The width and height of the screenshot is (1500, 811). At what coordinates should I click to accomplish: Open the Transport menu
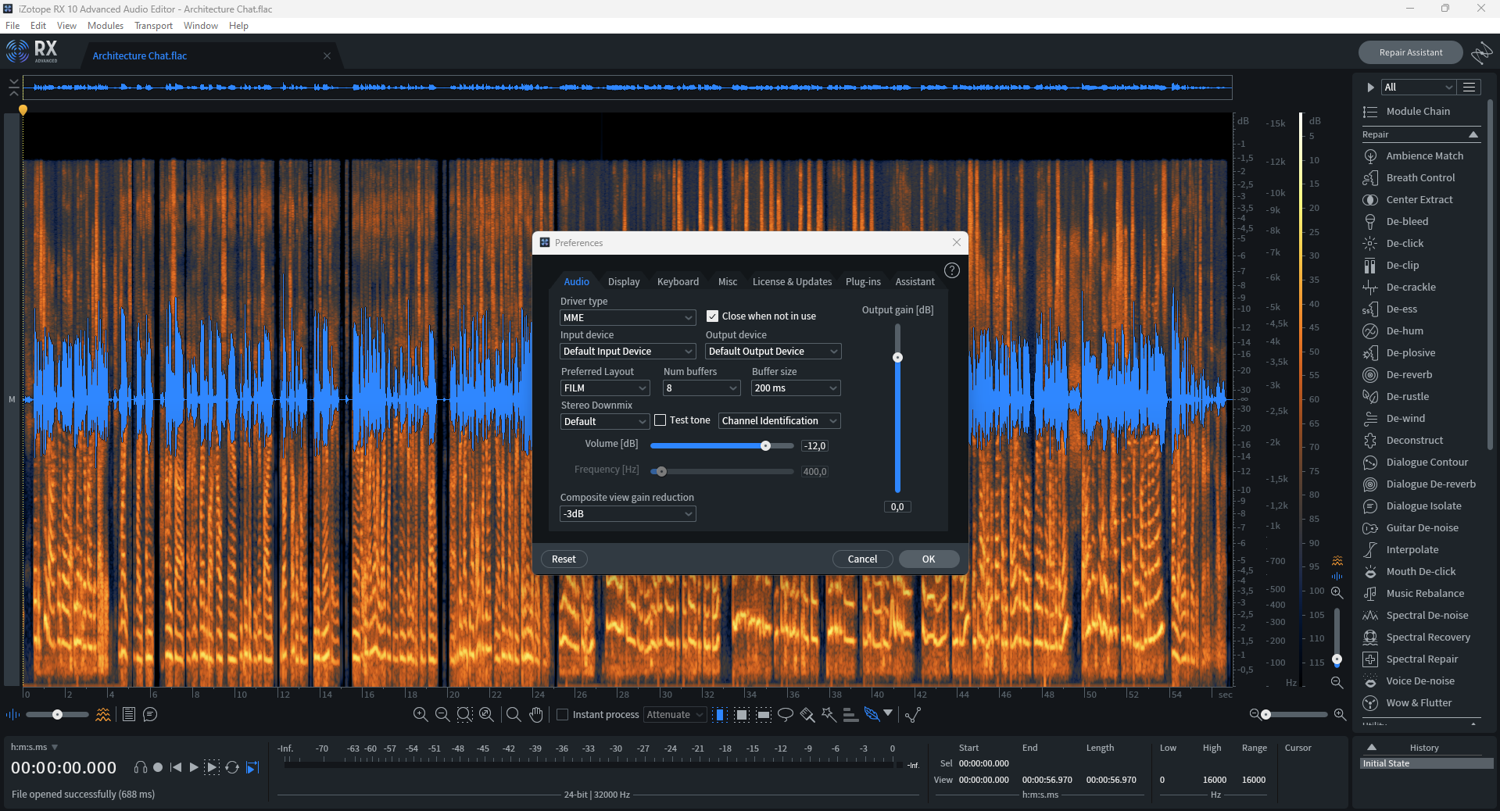click(153, 26)
